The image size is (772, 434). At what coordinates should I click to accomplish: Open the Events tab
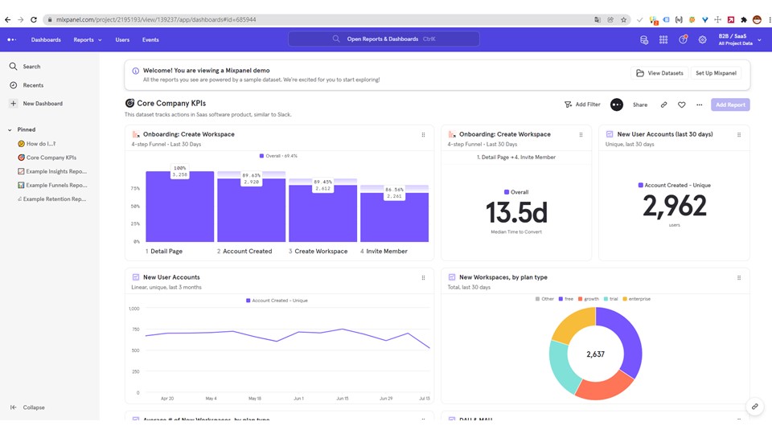click(x=150, y=40)
